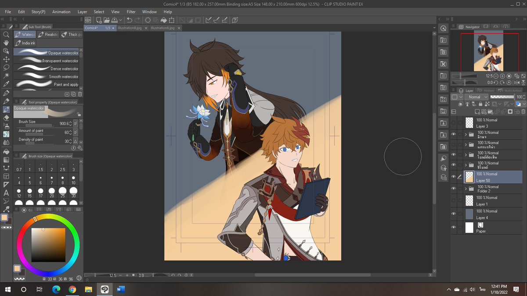
Task: Choose Dense watercolor brush
Action: (46, 69)
